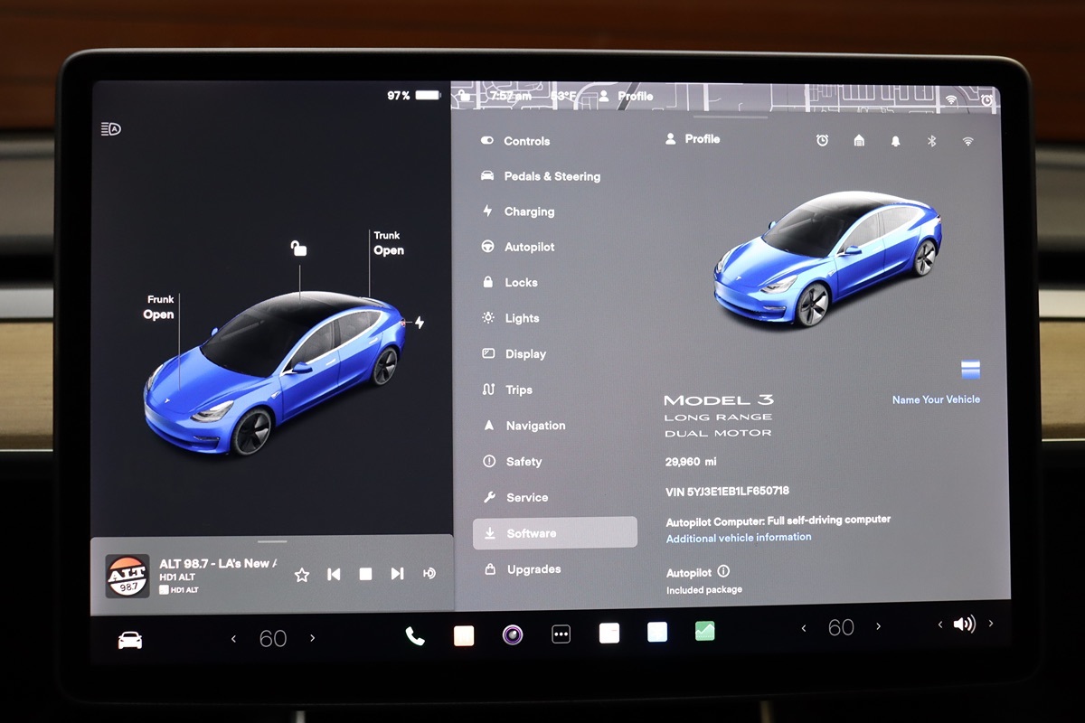This screenshot has width=1085, height=723.
Task: Click the Name Your Vehicle link
Action: (x=936, y=399)
